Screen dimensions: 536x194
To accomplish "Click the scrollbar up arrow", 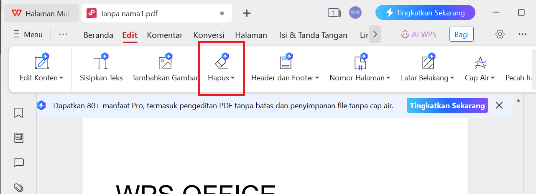I will (518, 100).
